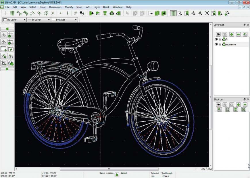250x178 pixels.
Task: Redo action in toolbar
Action: tap(142, 13)
